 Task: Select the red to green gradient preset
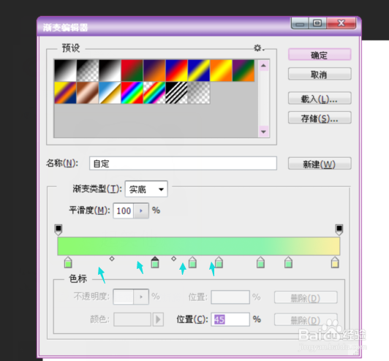[132, 70]
